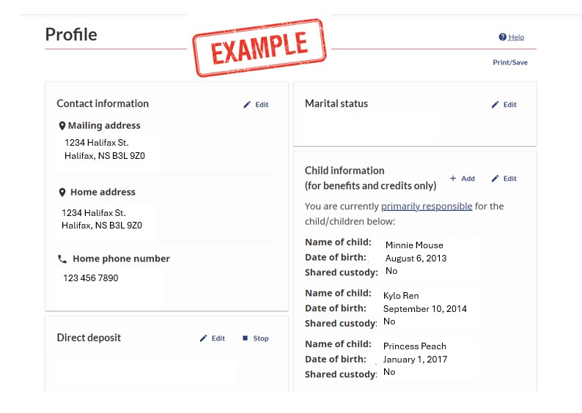
Task: Click the pencil icon beside Contact information
Action: (247, 105)
